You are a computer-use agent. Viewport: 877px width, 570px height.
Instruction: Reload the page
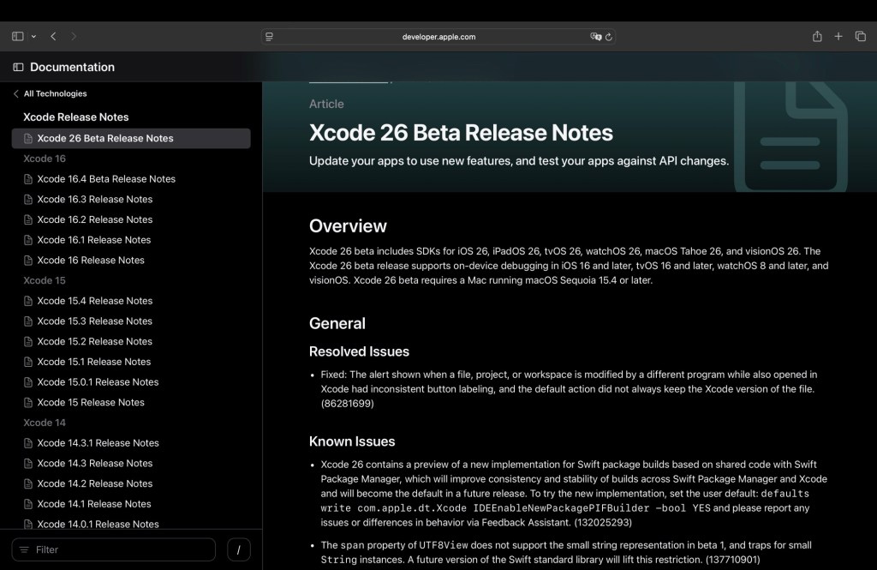609,37
